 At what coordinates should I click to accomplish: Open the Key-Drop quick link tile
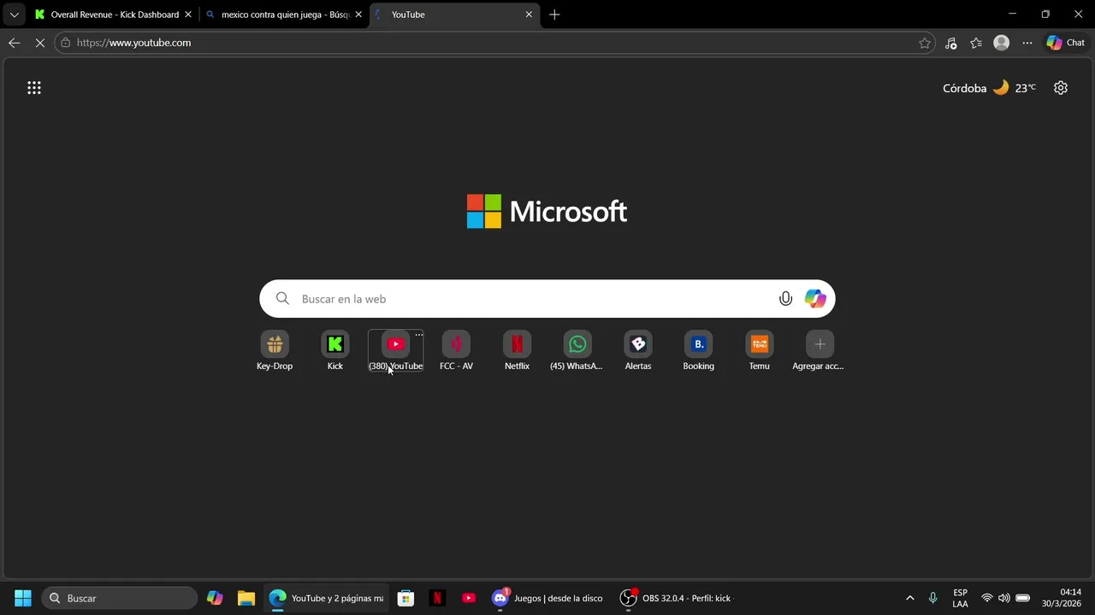275,351
